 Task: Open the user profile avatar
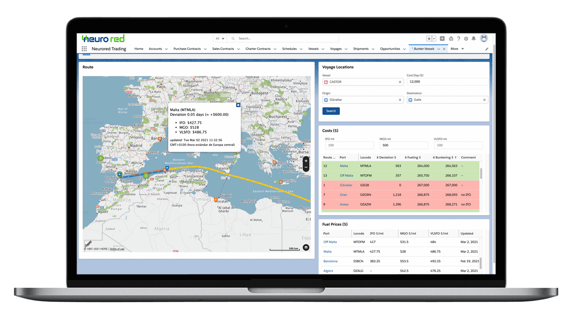pos(484,38)
